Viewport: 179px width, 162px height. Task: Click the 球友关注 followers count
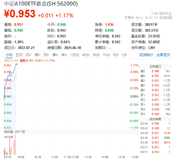point(162,13)
